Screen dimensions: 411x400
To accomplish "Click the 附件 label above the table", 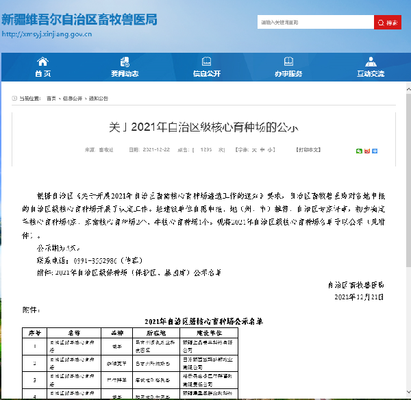I will pos(32,310).
